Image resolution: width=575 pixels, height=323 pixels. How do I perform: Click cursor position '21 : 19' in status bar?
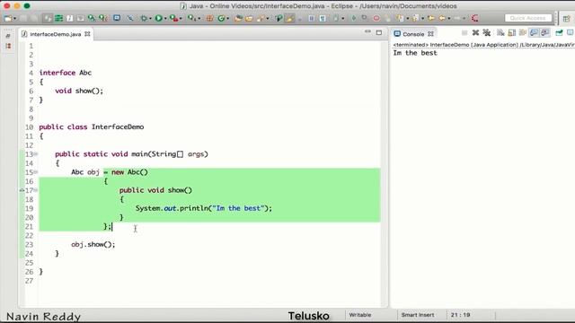[x=460, y=315]
